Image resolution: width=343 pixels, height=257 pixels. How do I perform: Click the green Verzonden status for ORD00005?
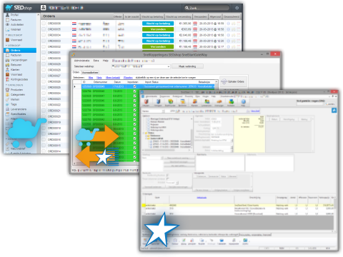[158, 29]
